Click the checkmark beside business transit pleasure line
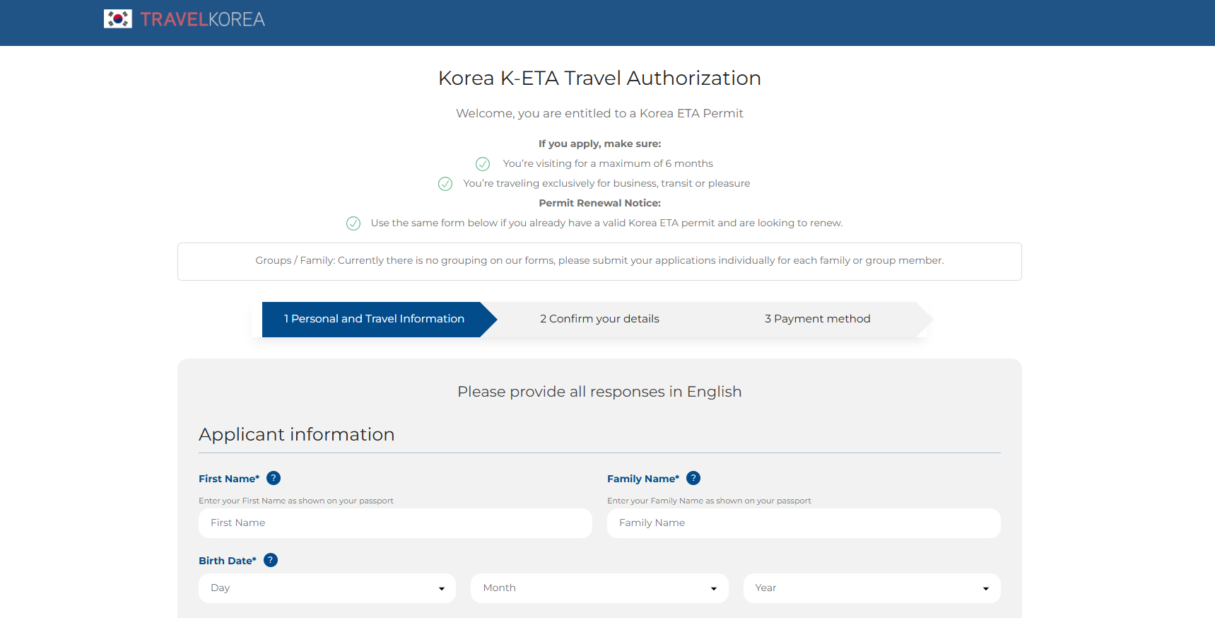 [445, 183]
